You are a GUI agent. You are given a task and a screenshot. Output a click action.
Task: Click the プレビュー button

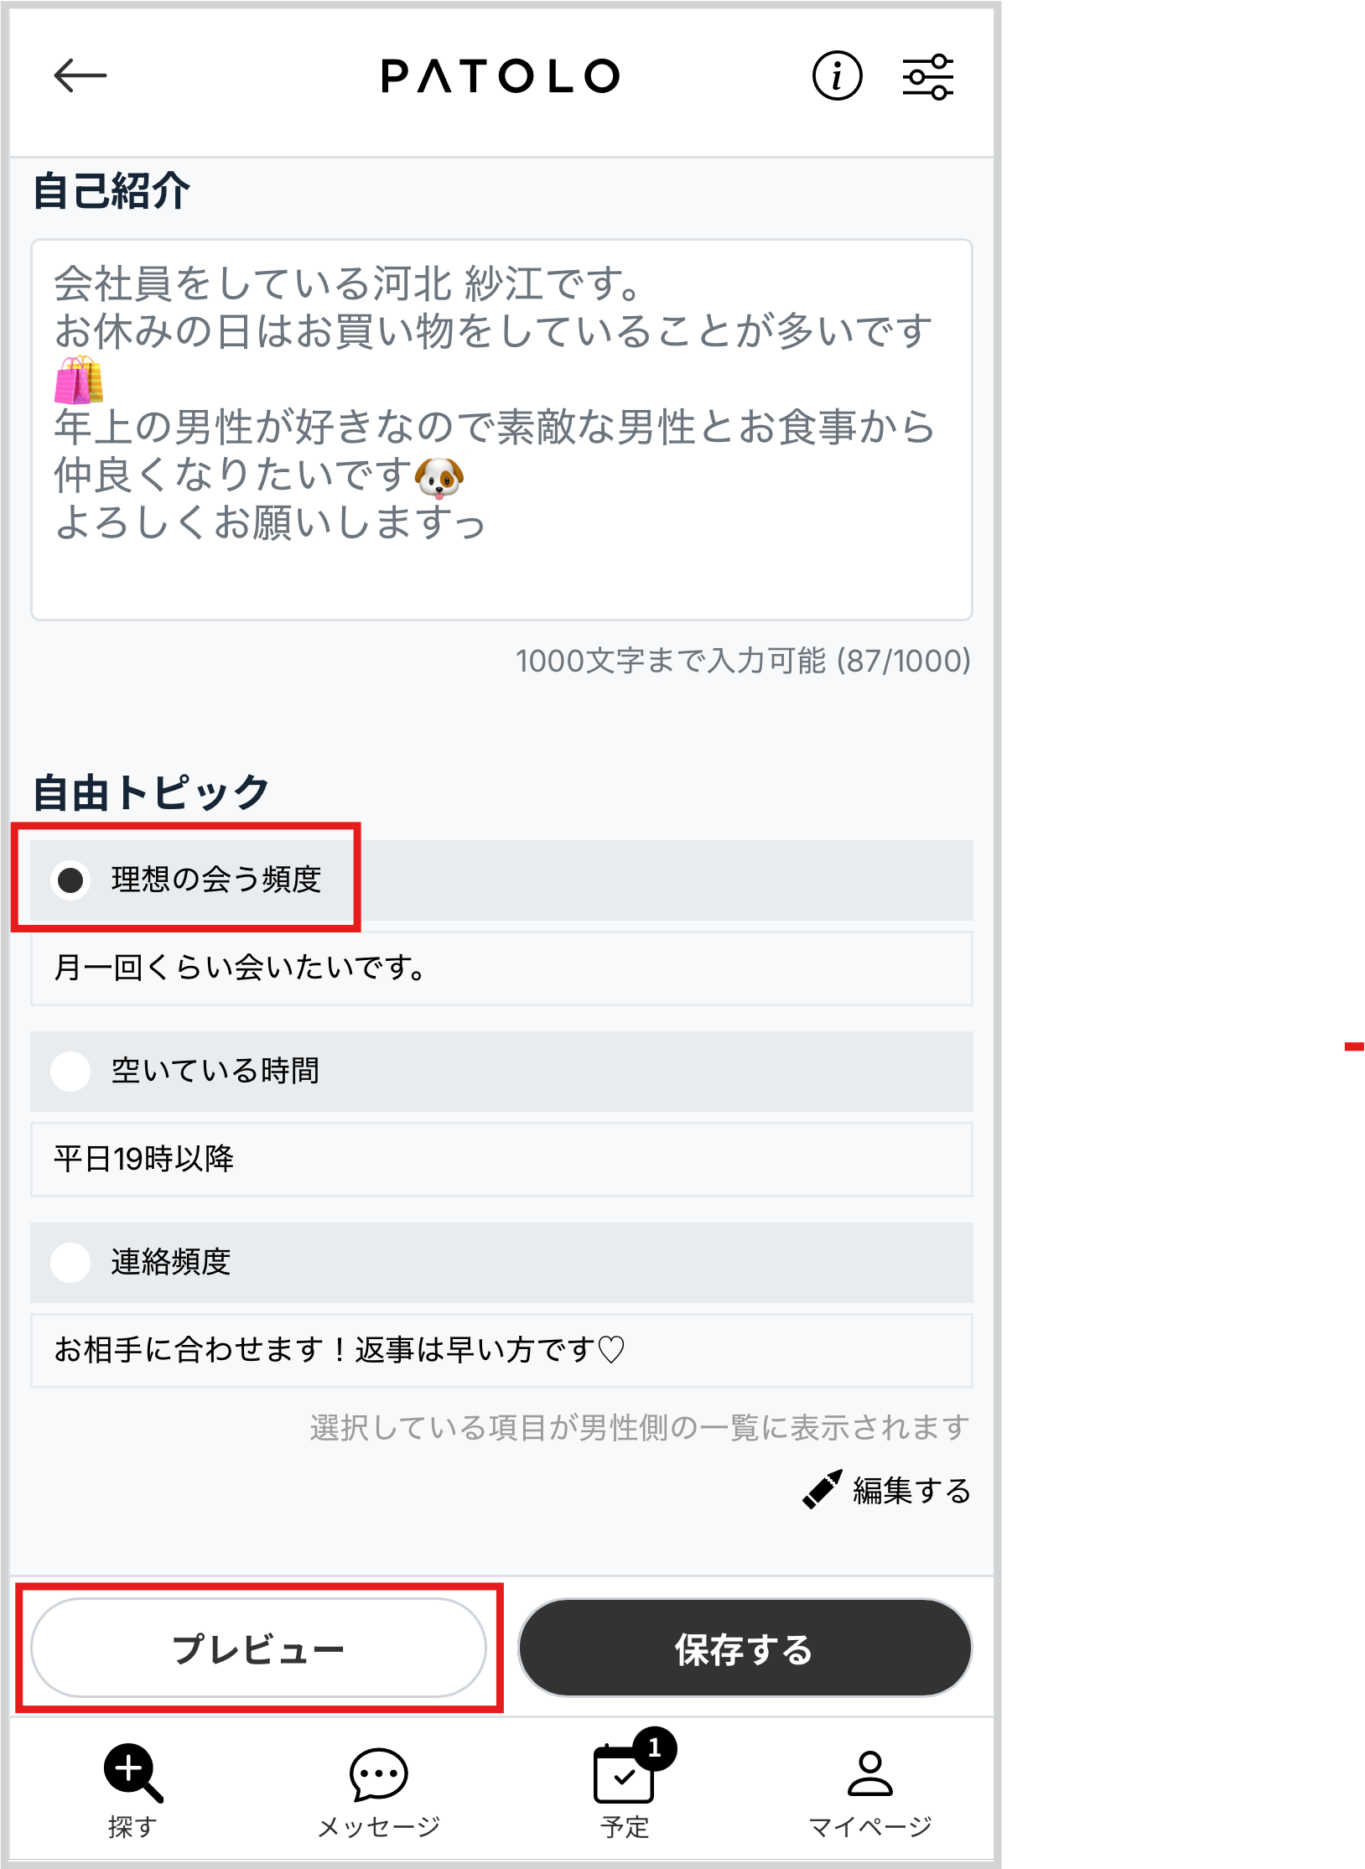coord(258,1648)
